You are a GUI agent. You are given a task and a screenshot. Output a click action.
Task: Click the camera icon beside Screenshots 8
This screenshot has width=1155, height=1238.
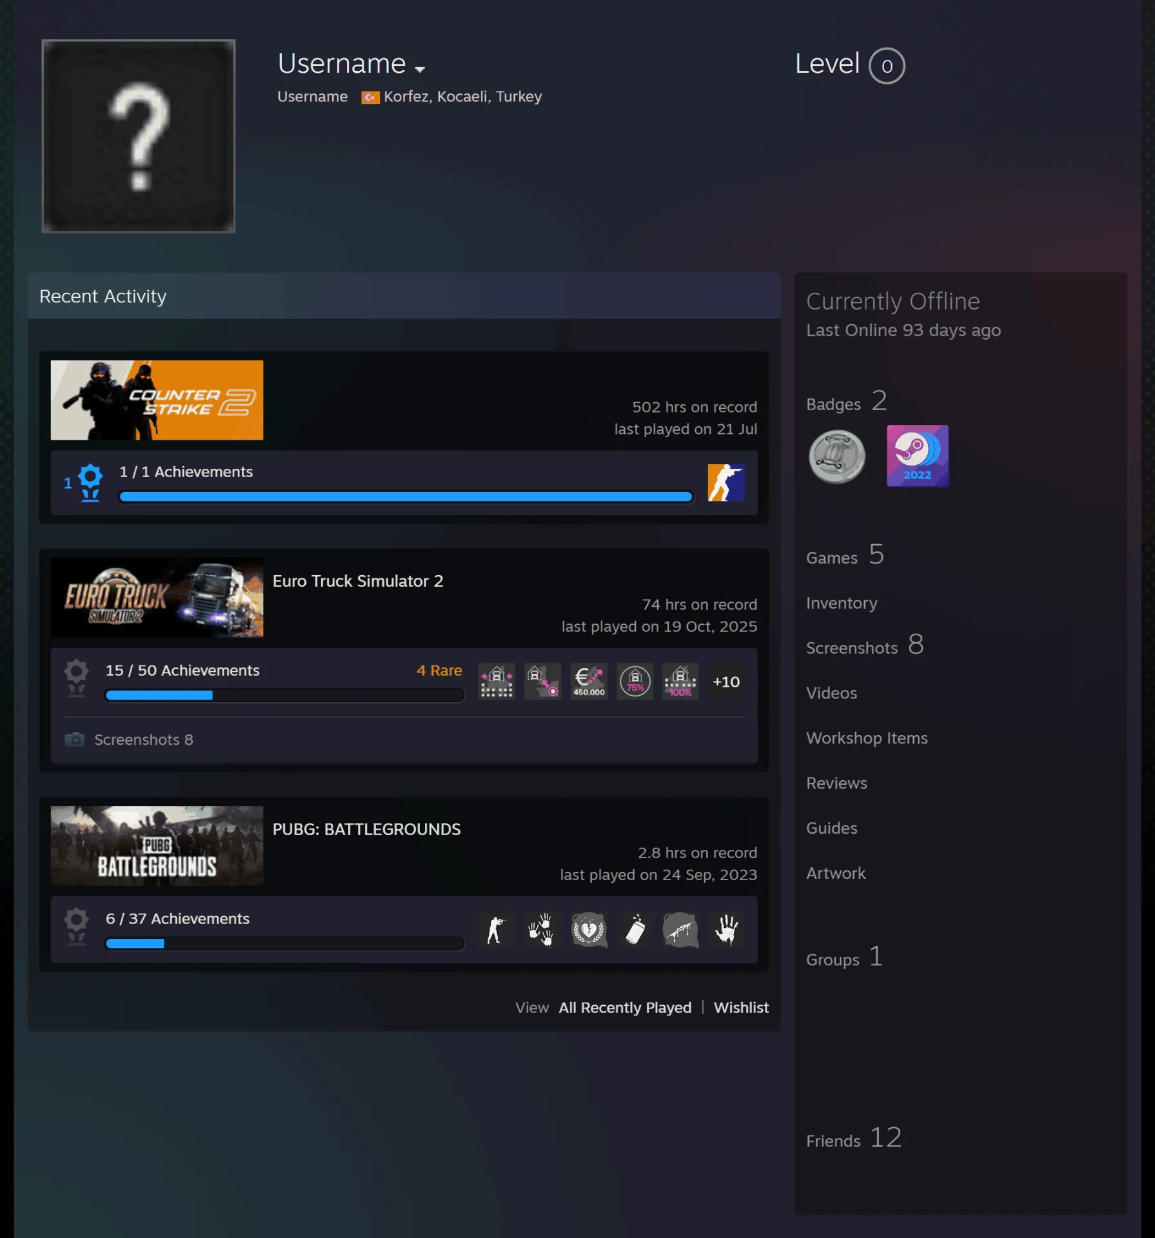click(x=75, y=739)
